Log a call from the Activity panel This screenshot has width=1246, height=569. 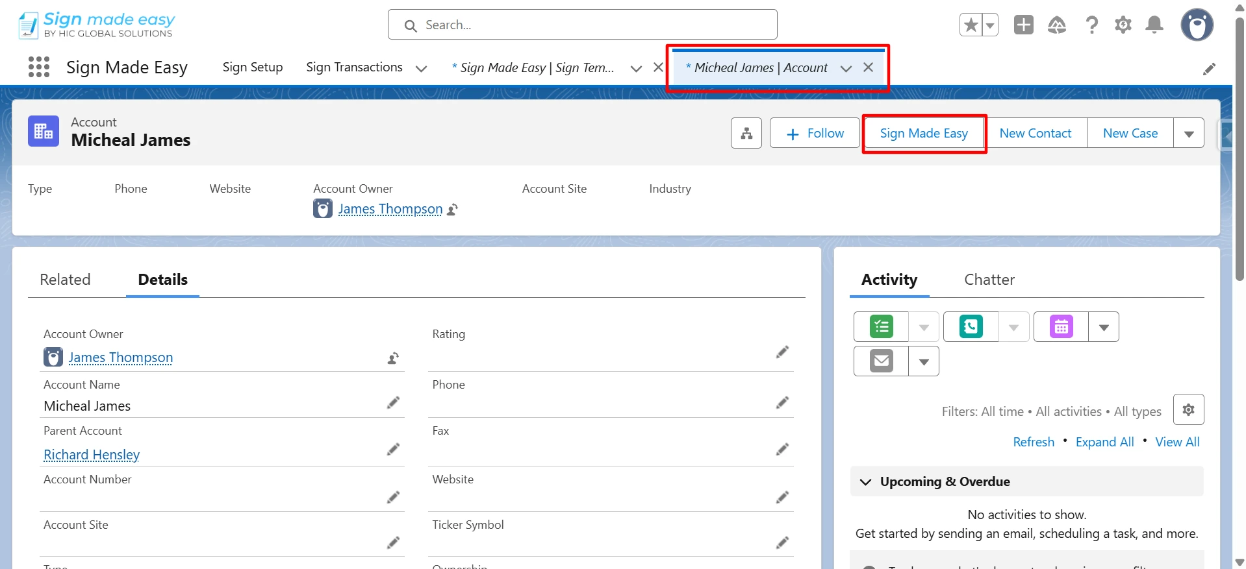[x=971, y=326]
